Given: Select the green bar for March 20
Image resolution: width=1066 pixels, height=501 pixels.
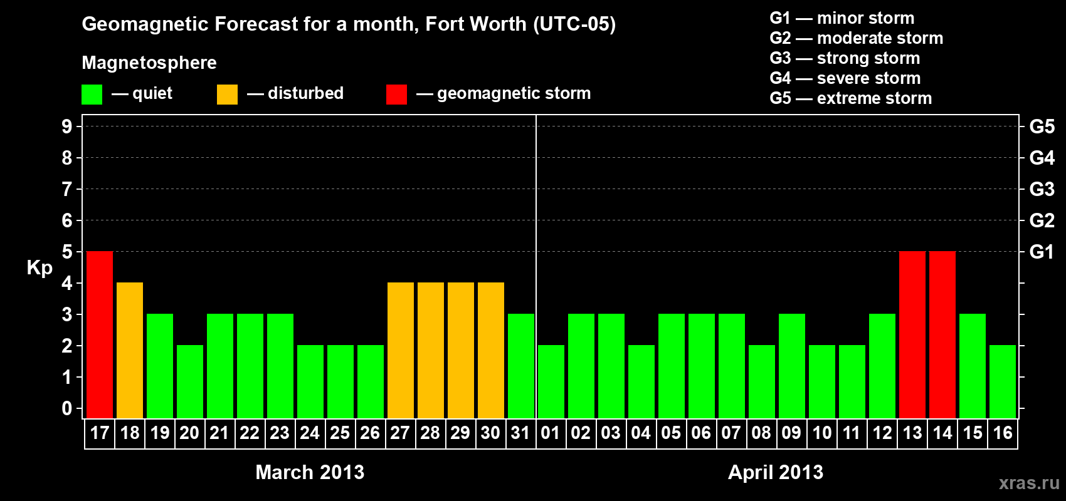Looking at the screenshot, I should [190, 381].
